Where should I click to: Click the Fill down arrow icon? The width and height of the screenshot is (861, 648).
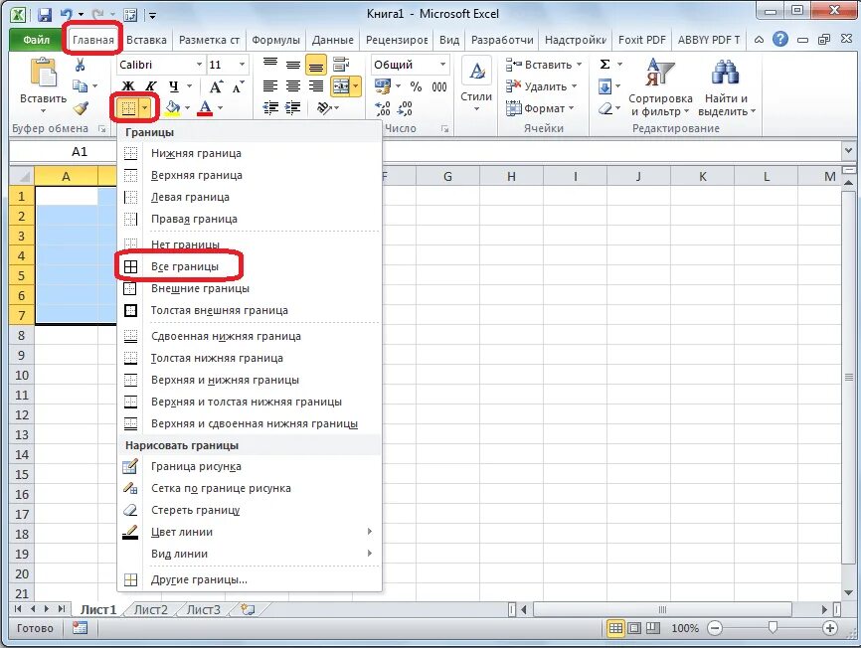tap(604, 86)
